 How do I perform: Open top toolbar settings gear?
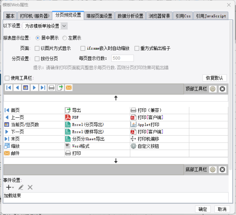[x=213, y=89]
